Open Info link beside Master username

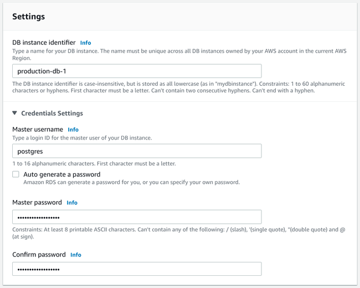[73, 130]
